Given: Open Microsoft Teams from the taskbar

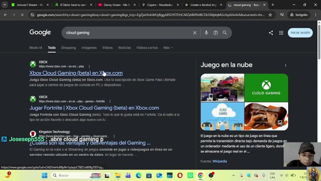Looking at the screenshot, I should 128,175.
